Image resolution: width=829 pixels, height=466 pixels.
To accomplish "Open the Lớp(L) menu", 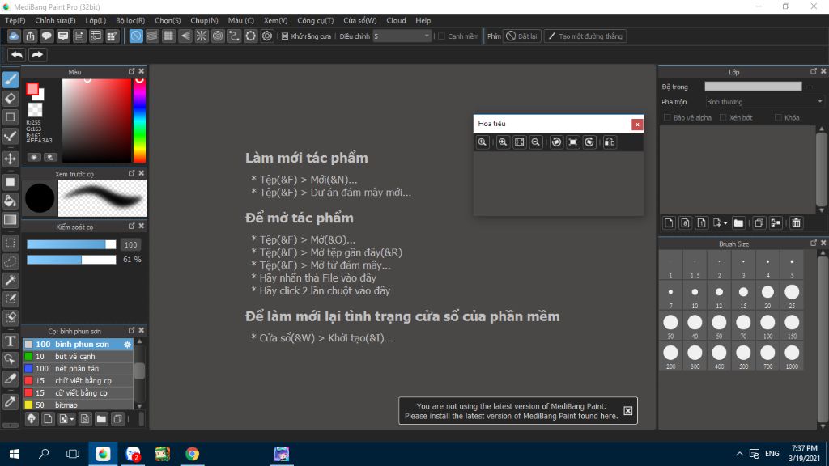I will 96,20.
